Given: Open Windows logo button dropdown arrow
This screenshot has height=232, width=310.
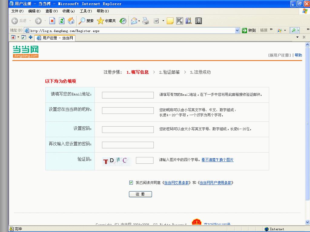Looking at the screenshot, I should 285,31.
